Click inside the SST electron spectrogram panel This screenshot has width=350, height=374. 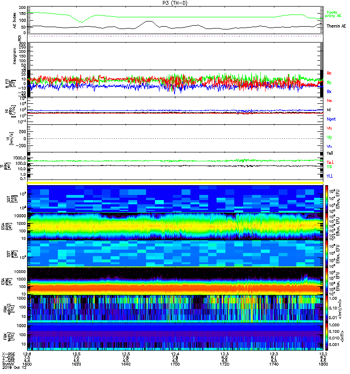point(175,254)
